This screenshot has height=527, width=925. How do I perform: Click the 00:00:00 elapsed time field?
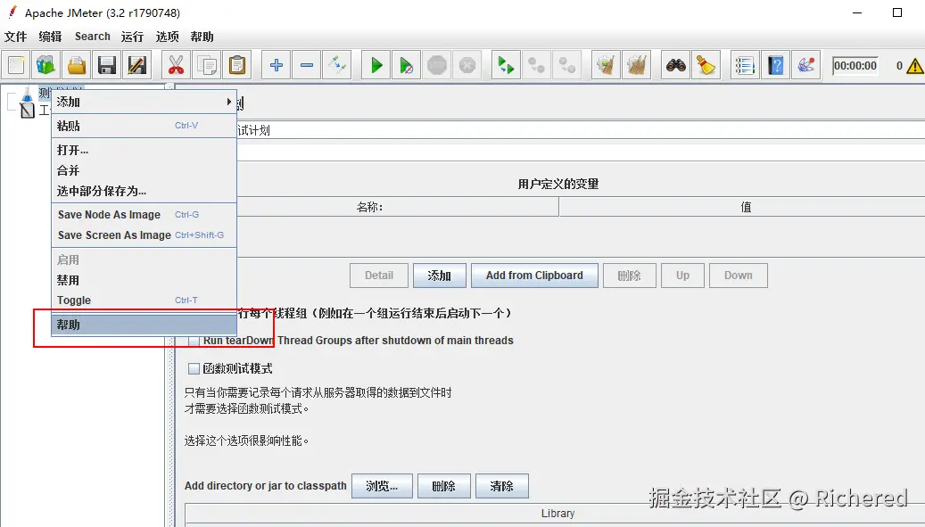(x=855, y=66)
